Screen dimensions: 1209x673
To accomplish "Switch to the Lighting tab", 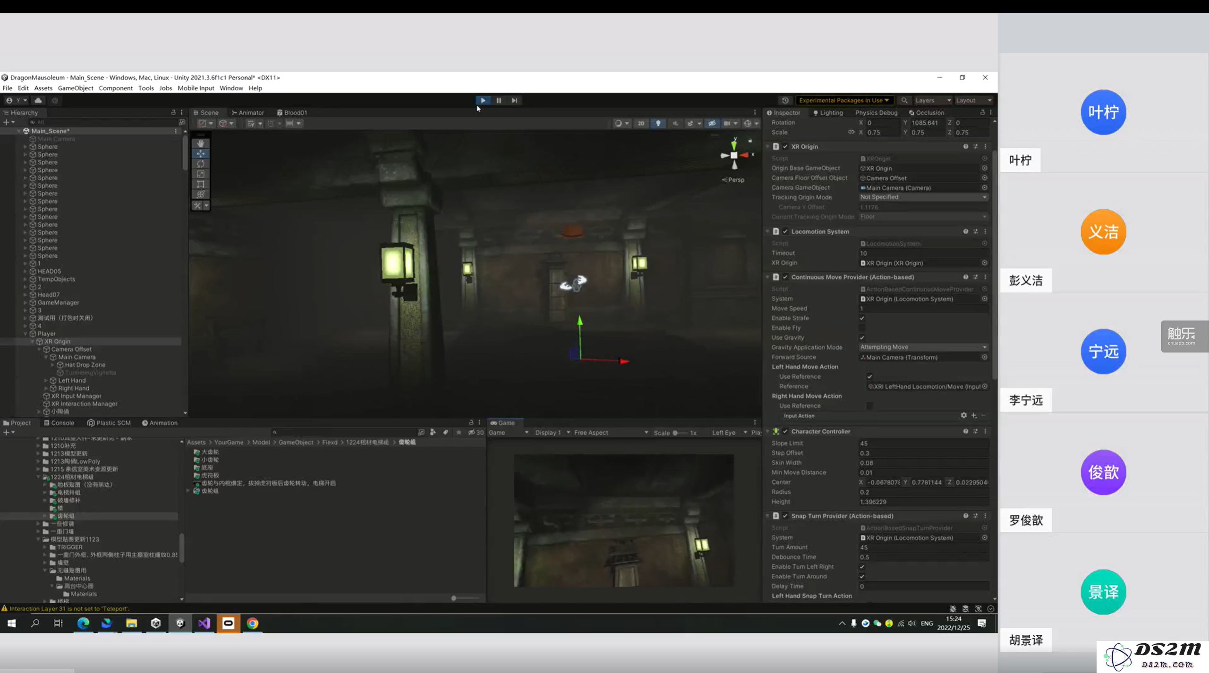I will coord(828,112).
